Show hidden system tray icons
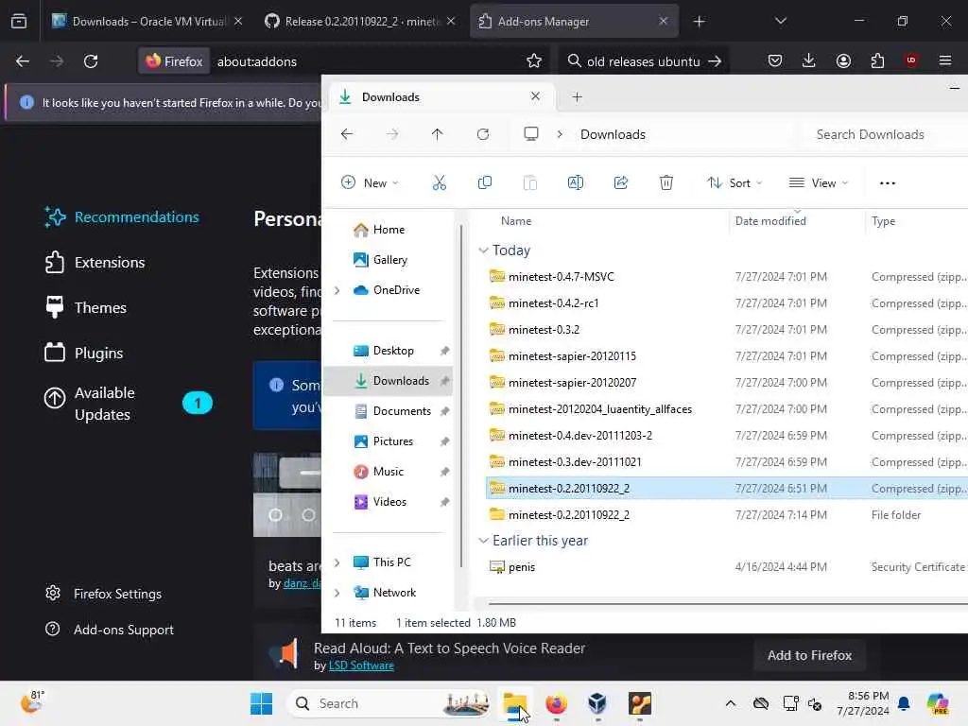 731,703
